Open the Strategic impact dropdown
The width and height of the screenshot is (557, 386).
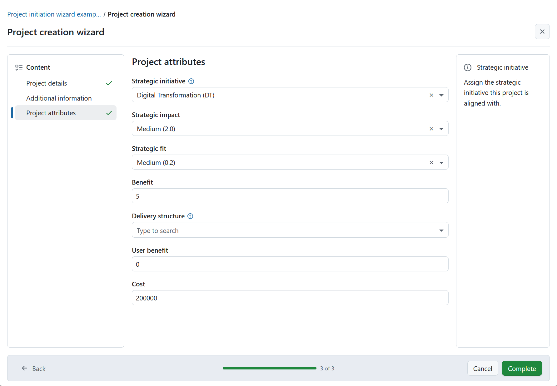(441, 129)
